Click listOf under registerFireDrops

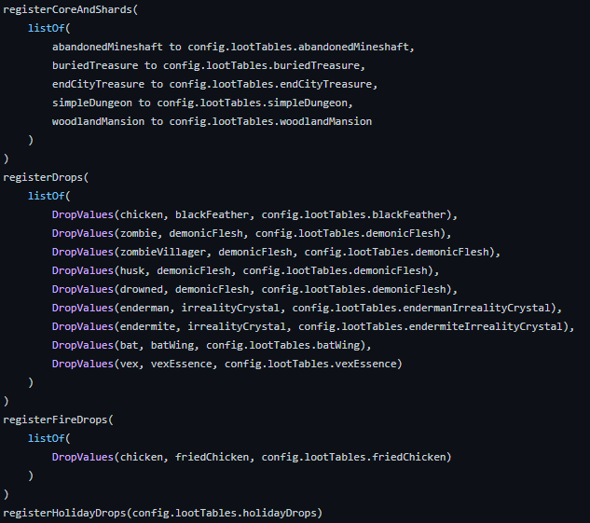tap(48, 438)
